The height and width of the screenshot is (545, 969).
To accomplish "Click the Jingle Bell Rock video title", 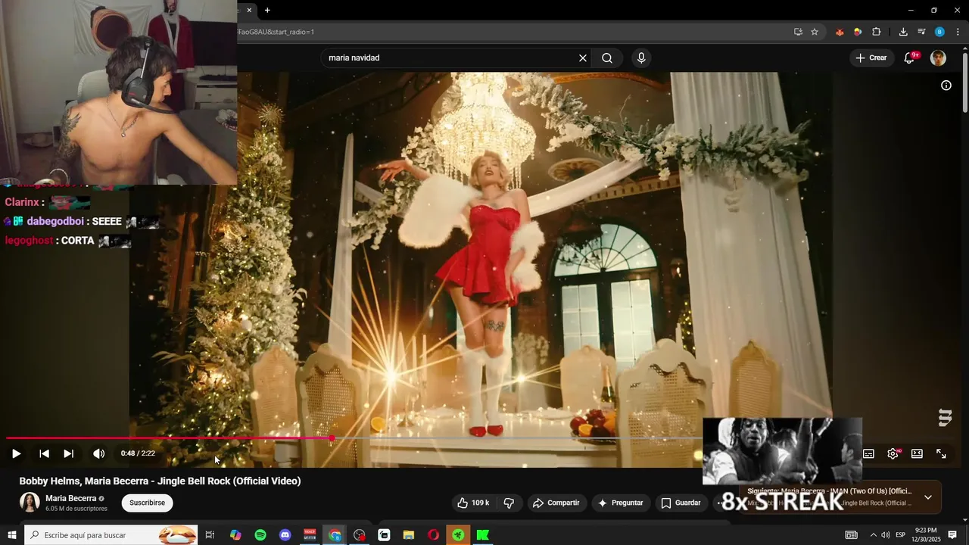I will point(160,481).
